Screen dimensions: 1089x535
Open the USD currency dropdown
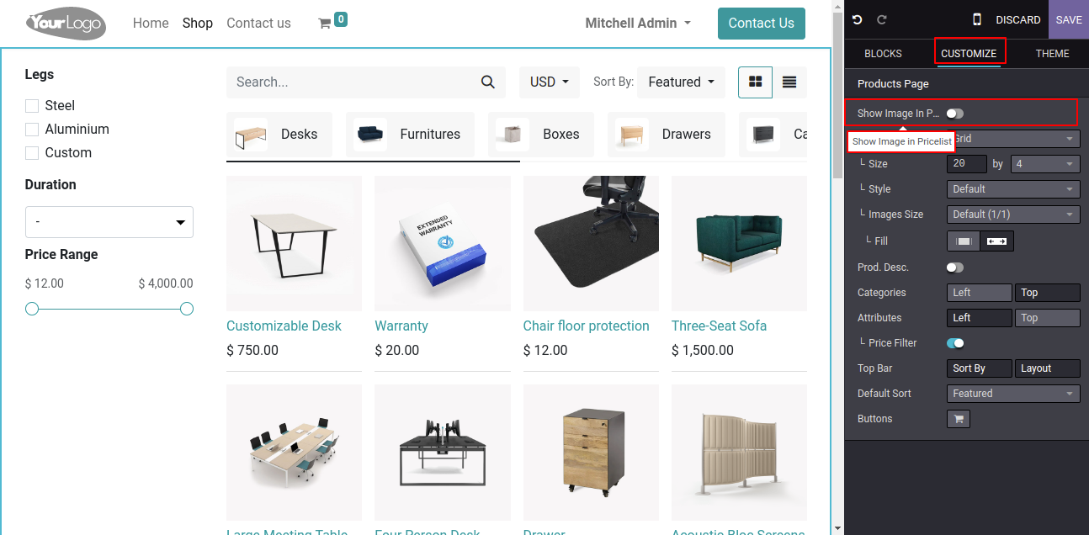(x=550, y=82)
